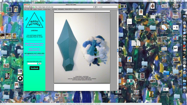
Task: Open Finder in the Dock
Action: pyautogui.click(x=184, y=16)
